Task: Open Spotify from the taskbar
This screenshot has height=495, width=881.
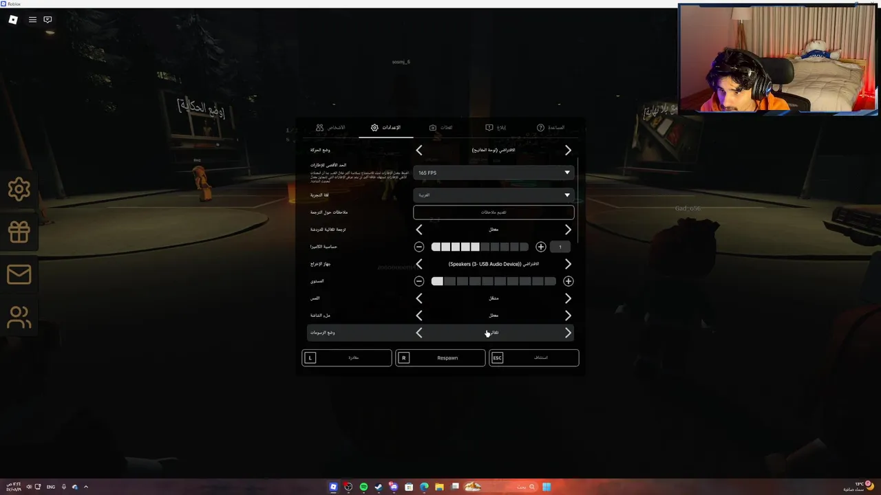Action: pyautogui.click(x=363, y=487)
